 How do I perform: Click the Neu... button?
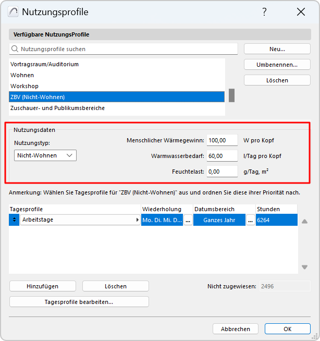[x=277, y=49]
